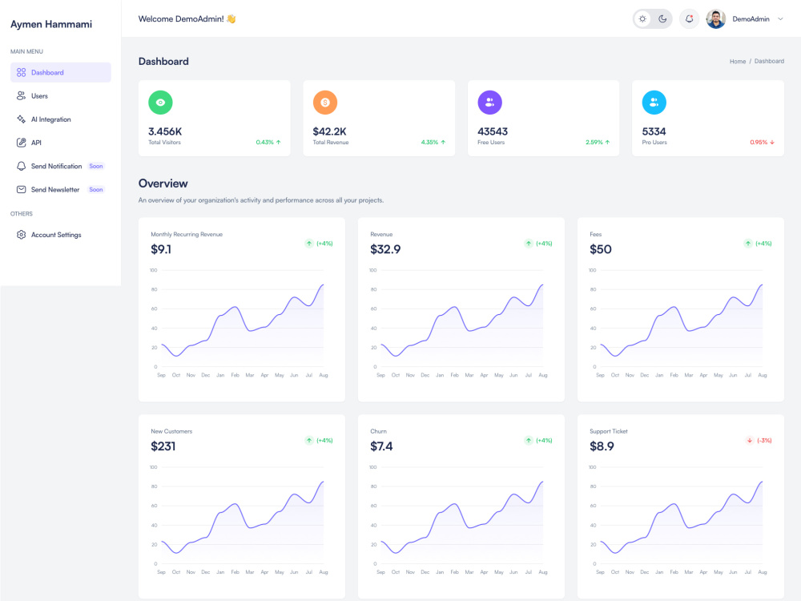Click the orange dollar Total Revenue icon
The width and height of the screenshot is (801, 601).
325,103
